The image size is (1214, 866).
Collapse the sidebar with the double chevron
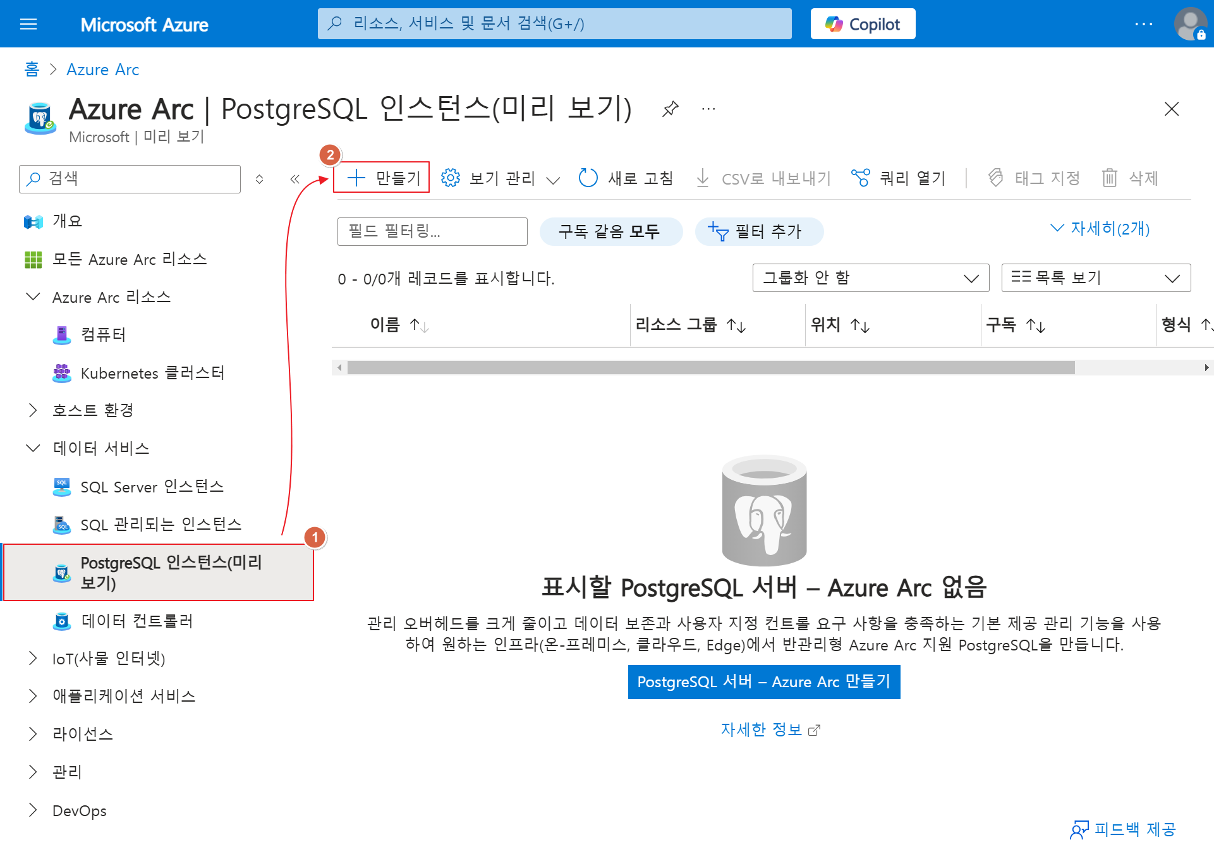pyautogui.click(x=294, y=179)
